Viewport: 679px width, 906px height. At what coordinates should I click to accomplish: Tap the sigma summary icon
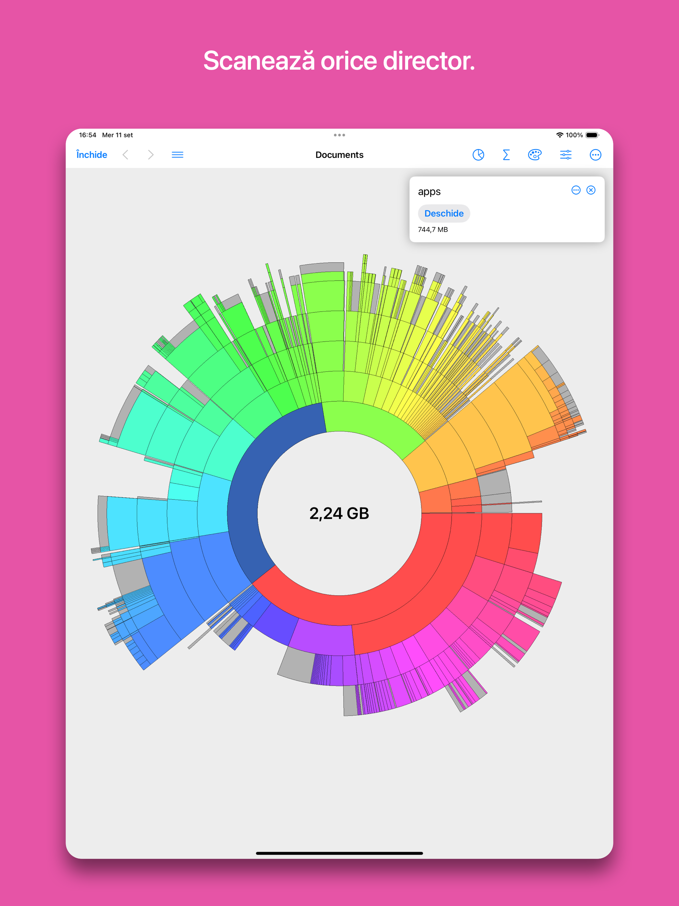506,155
